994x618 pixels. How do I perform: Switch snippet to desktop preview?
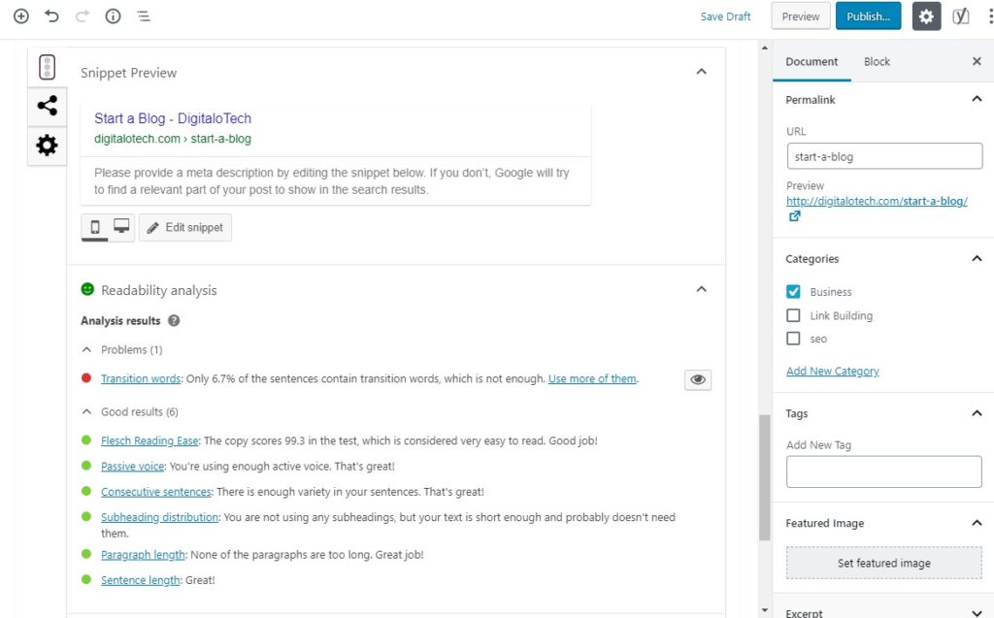point(121,226)
